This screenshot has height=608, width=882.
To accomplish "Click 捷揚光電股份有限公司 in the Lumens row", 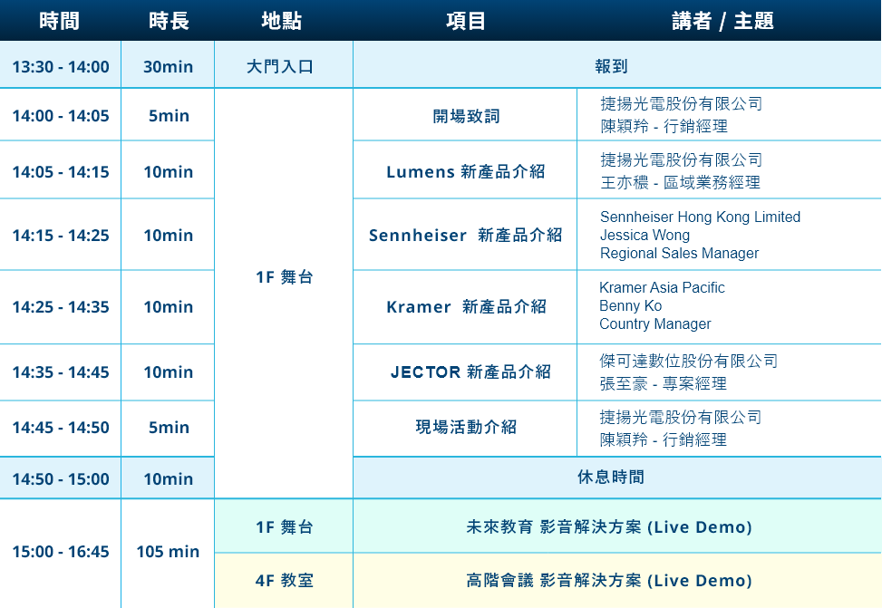I will 681,159.
